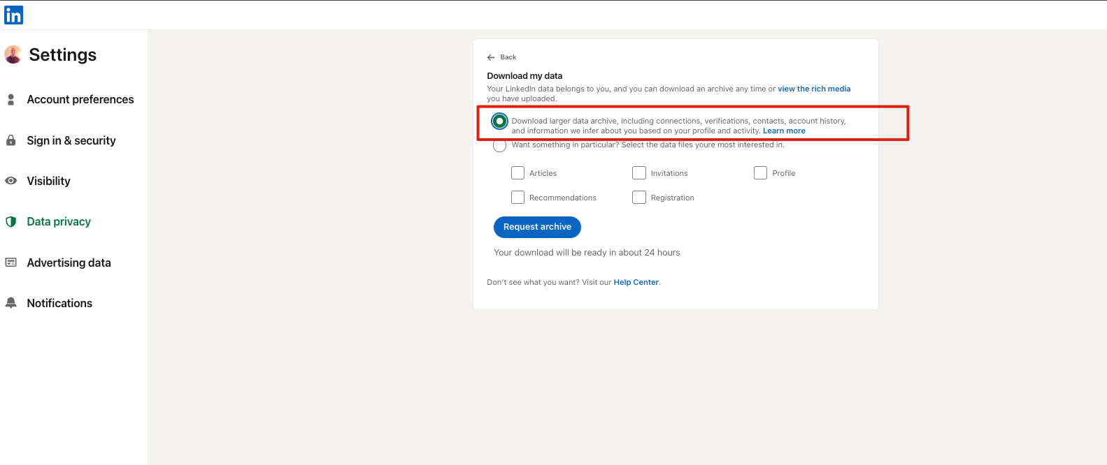The height and width of the screenshot is (465, 1107).
Task: Click the Request archive button
Action: [537, 227]
